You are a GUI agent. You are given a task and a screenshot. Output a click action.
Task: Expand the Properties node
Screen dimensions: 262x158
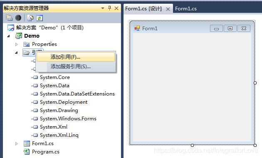16,44
